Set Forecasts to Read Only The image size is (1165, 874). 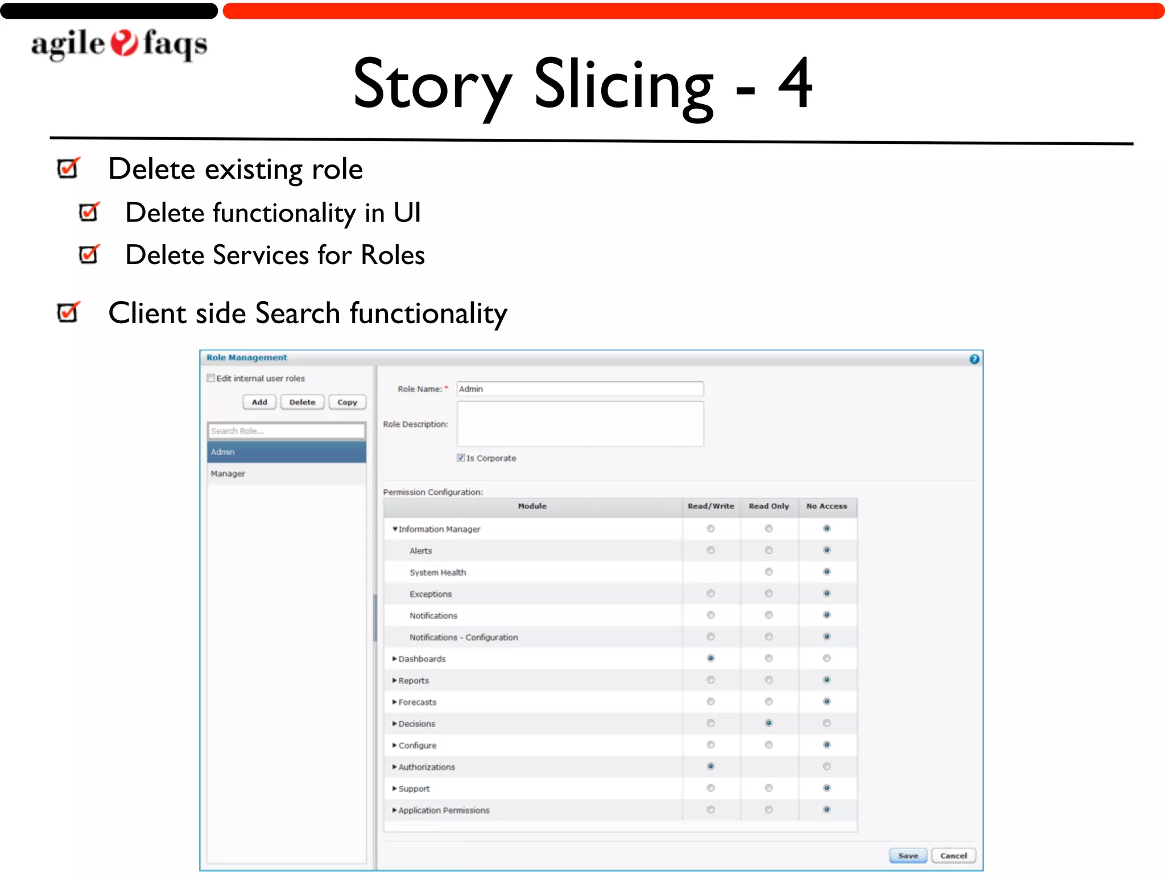[769, 702]
